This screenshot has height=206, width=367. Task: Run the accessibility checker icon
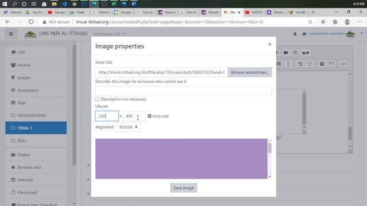[322, 64]
